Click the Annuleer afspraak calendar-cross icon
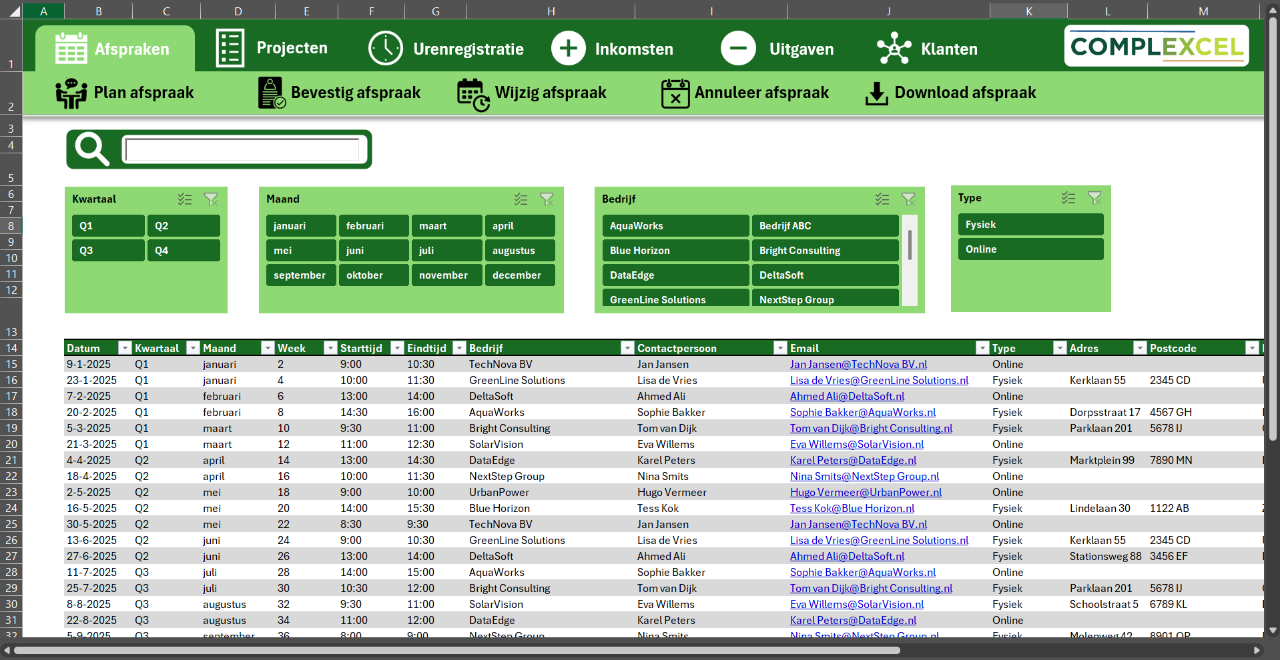This screenshot has height=660, width=1280. 675,93
